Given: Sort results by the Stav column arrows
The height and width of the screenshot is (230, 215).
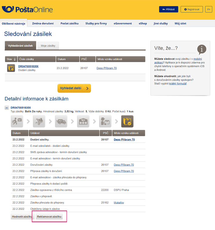Looking at the screenshot, I should click(x=15, y=59).
